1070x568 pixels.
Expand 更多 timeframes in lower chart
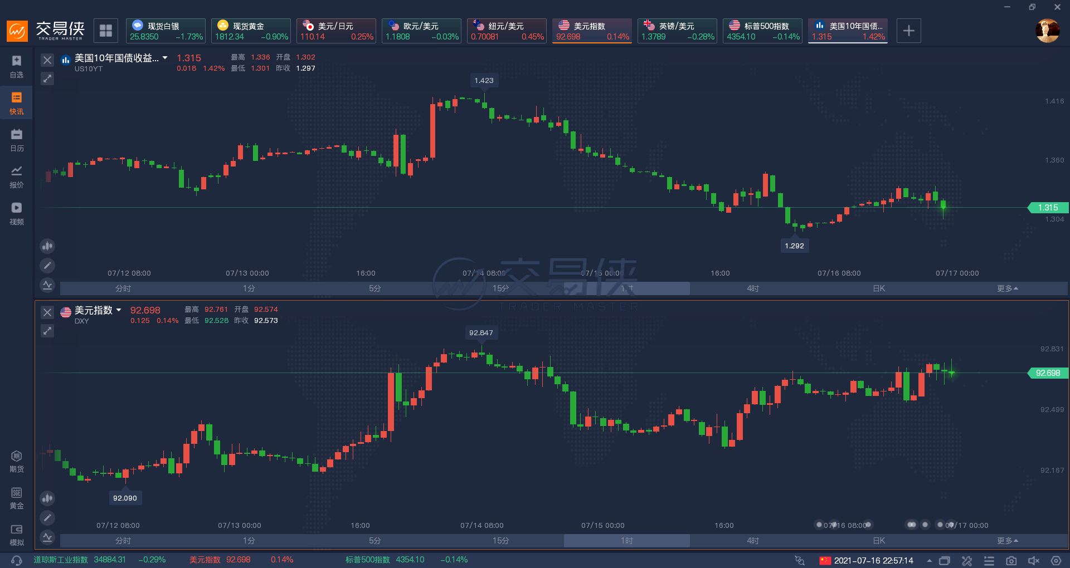coord(1008,541)
